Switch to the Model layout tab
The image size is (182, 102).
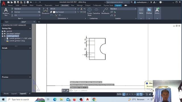[x=6, y=93]
